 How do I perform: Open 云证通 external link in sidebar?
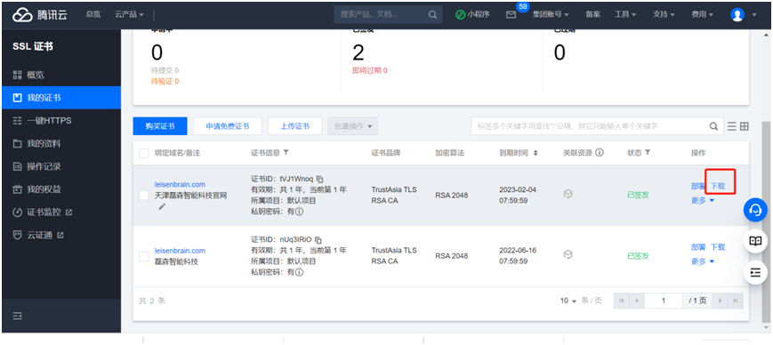(60, 235)
